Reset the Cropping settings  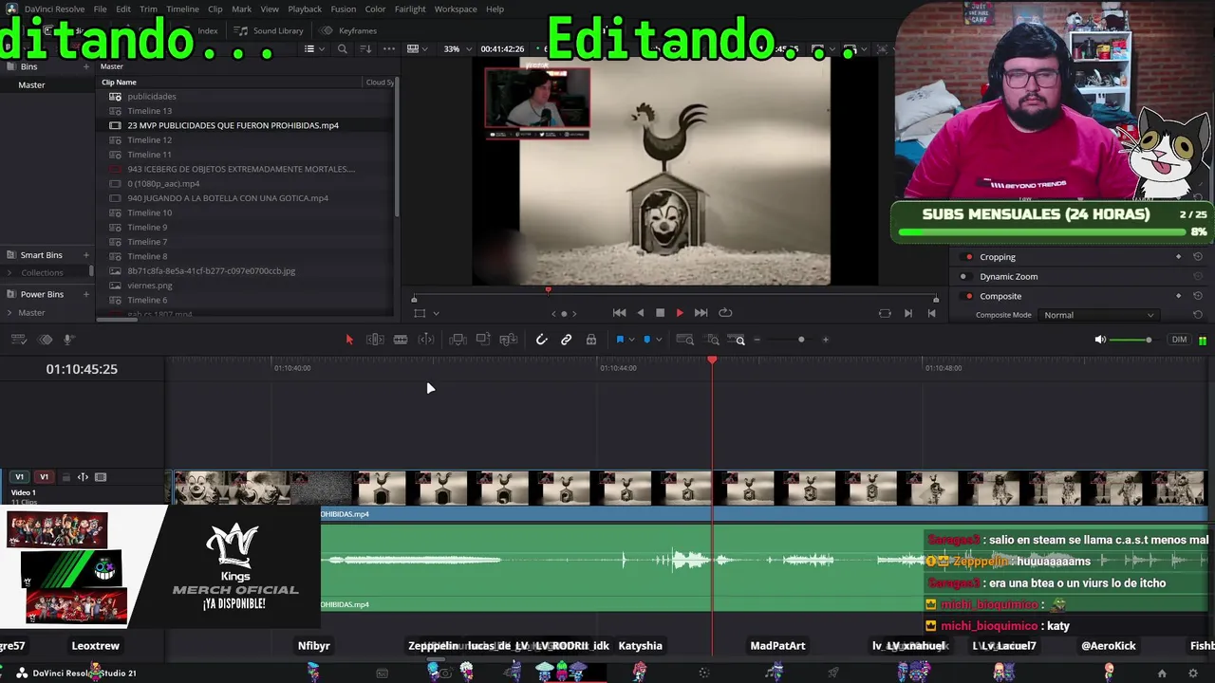click(x=1198, y=257)
